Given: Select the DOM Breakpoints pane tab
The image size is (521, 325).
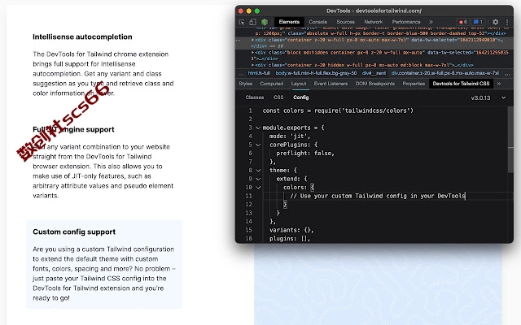Looking at the screenshot, I should tap(374, 84).
